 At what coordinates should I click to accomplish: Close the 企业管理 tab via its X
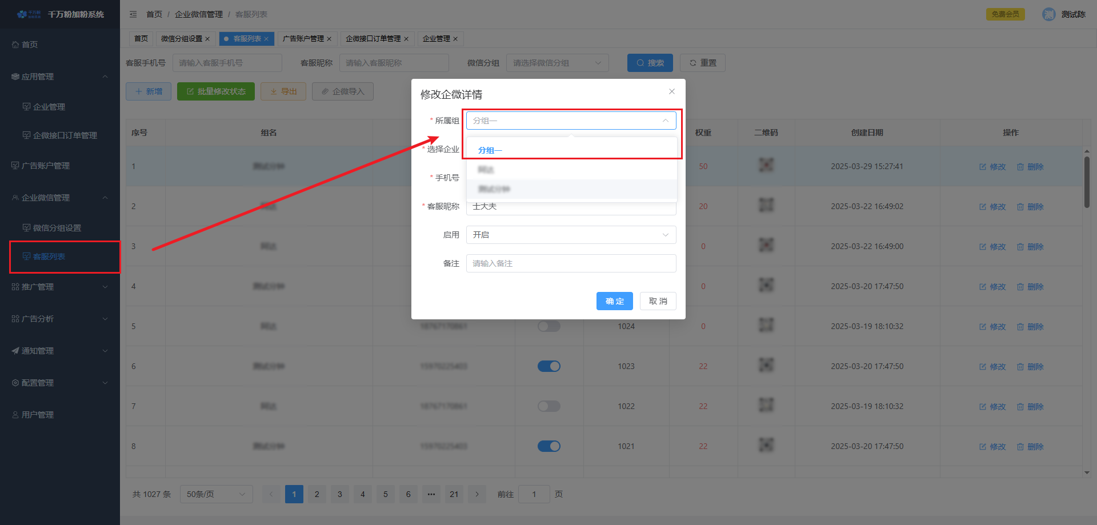[x=455, y=39]
